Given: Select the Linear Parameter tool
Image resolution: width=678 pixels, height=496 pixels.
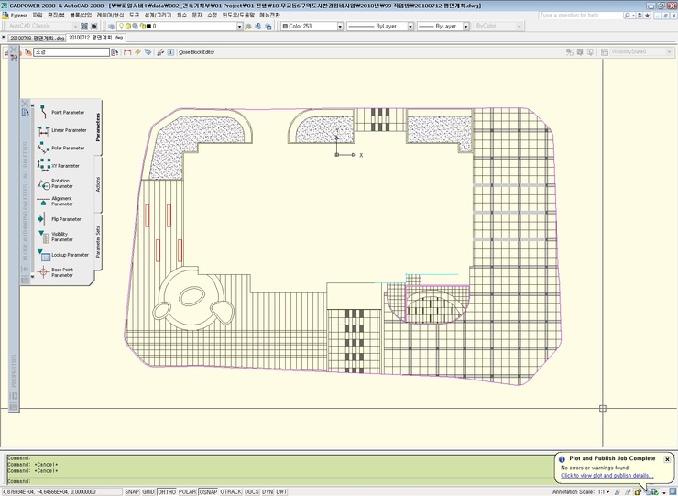Looking at the screenshot, I should point(64,130).
